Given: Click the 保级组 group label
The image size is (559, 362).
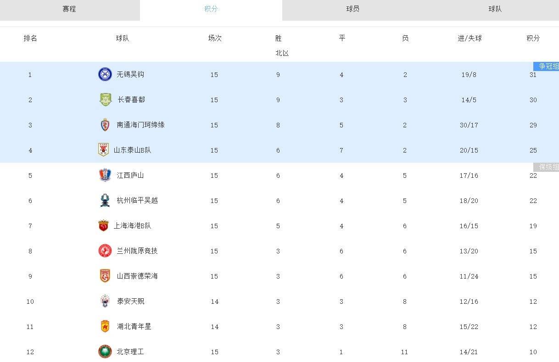Looking at the screenshot, I should click(x=546, y=167).
